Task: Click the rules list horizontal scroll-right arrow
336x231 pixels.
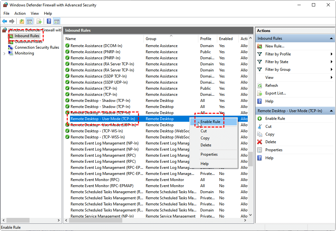Action: click(245, 220)
